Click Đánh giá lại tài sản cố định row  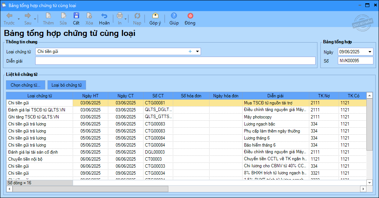[x=186, y=152]
